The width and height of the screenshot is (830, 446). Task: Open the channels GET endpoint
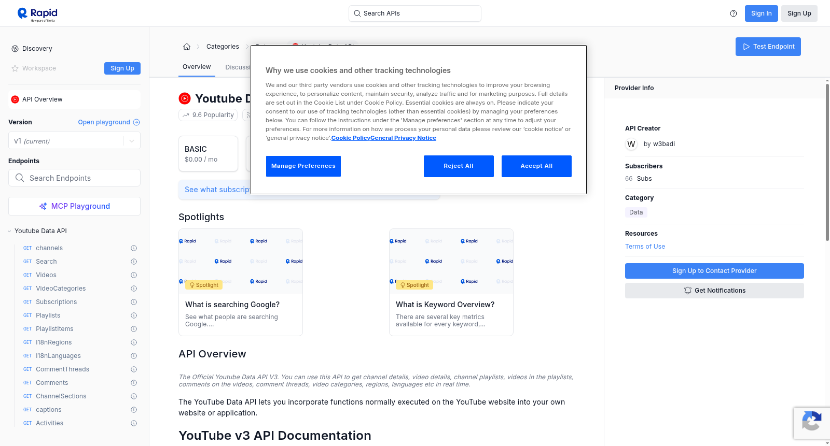(x=49, y=248)
